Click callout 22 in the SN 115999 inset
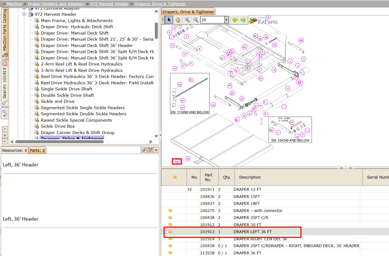This screenshot has height=256, width=389. (180, 84)
